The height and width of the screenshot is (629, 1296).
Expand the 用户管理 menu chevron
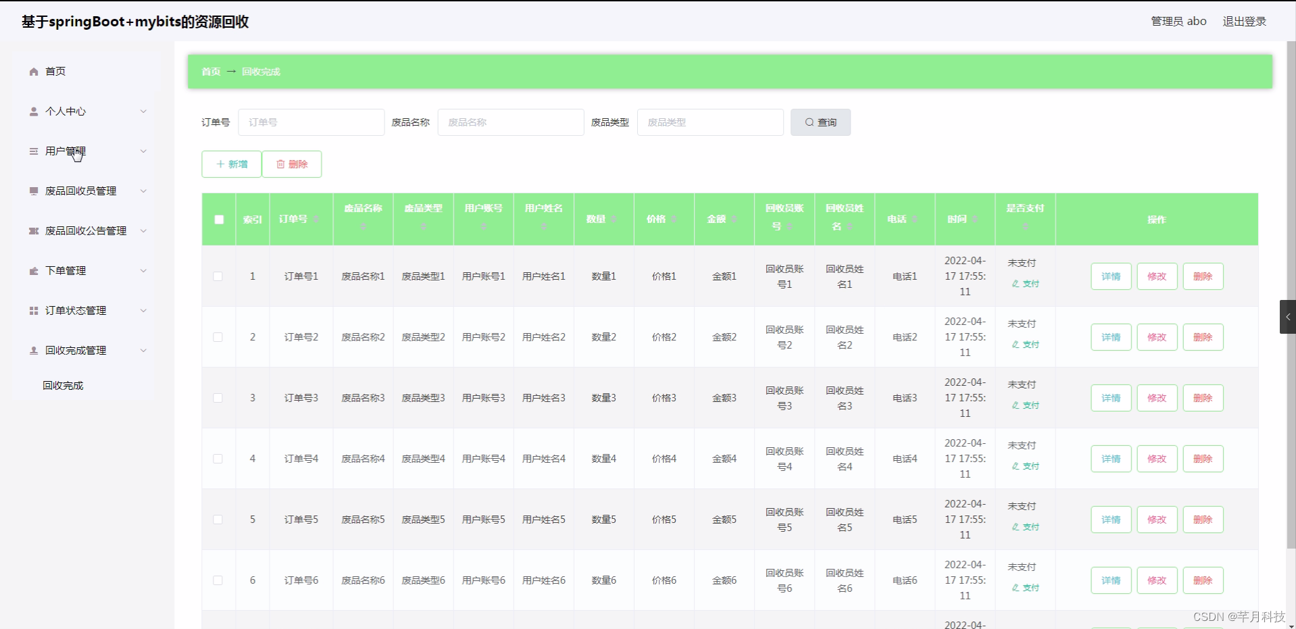click(143, 151)
